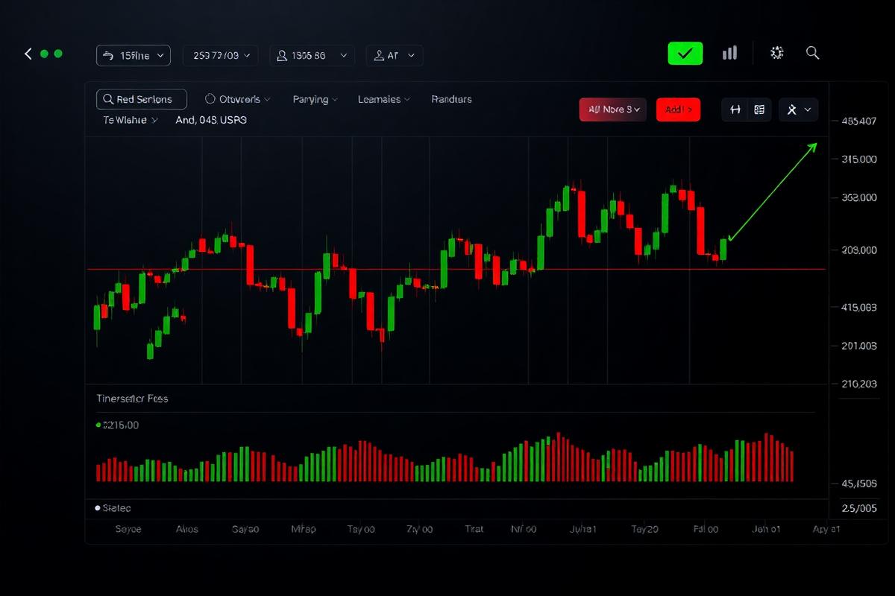This screenshot has width=895, height=596.
Task: Click the list view icon beside the H icon
Action: (759, 110)
